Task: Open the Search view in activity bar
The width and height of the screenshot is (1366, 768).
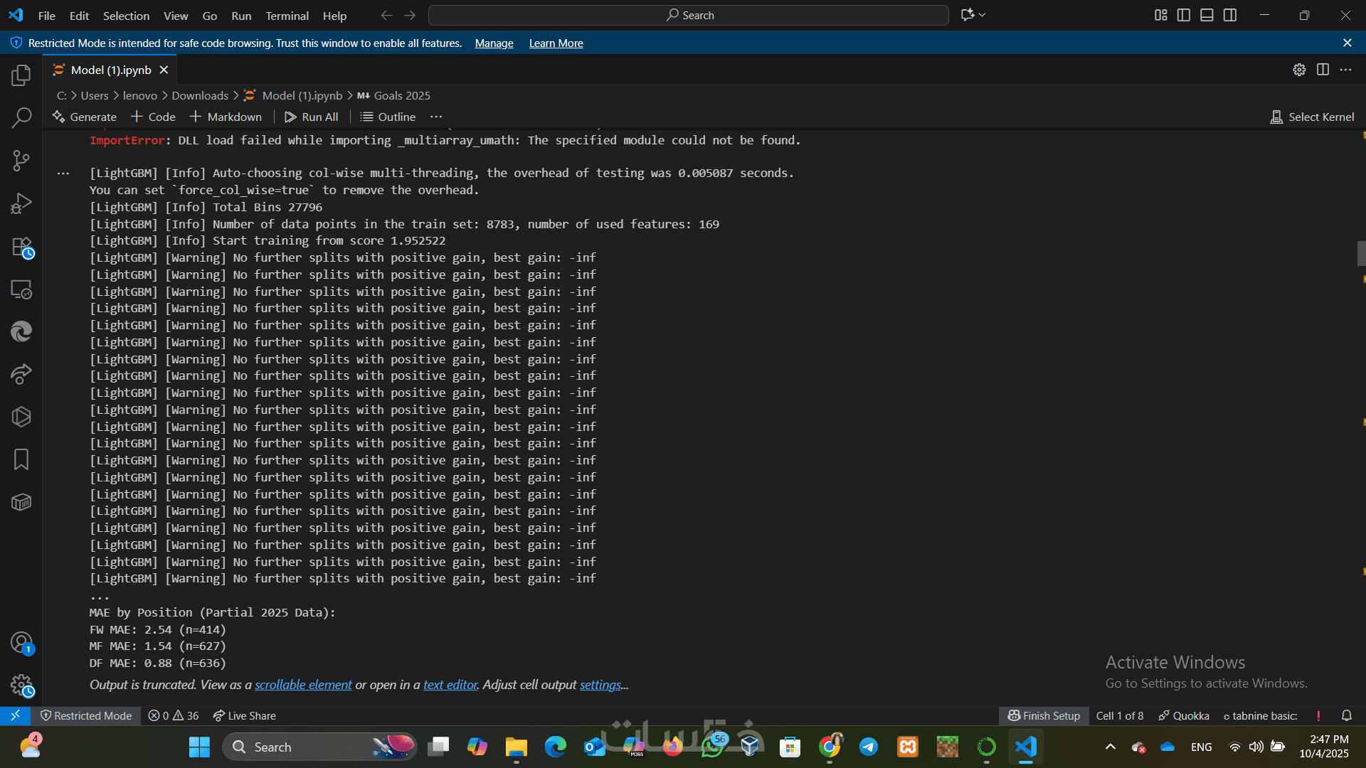Action: click(x=21, y=118)
